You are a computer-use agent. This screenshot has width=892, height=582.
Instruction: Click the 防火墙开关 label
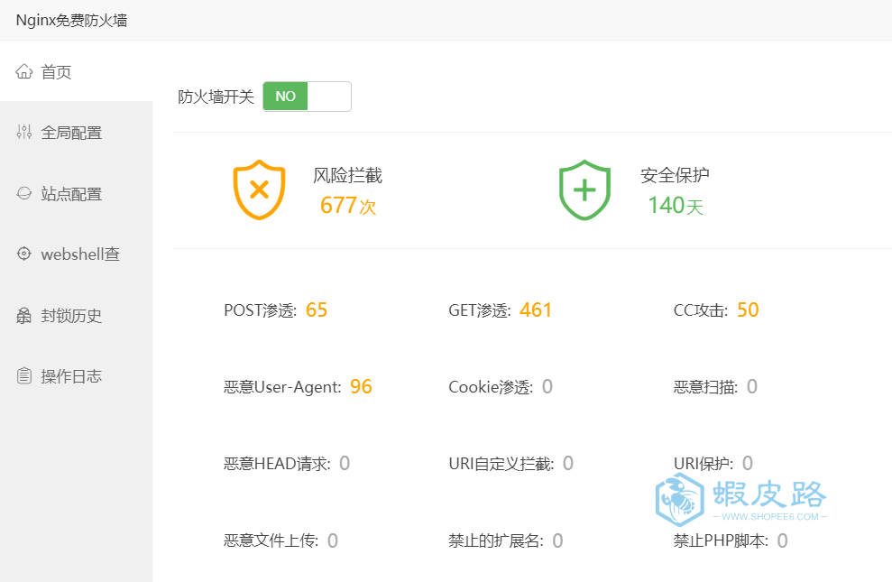pos(216,97)
